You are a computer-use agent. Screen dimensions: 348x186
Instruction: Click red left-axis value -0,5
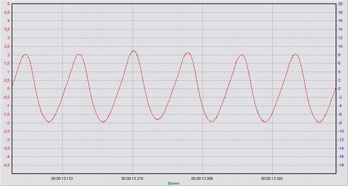click(6, 97)
